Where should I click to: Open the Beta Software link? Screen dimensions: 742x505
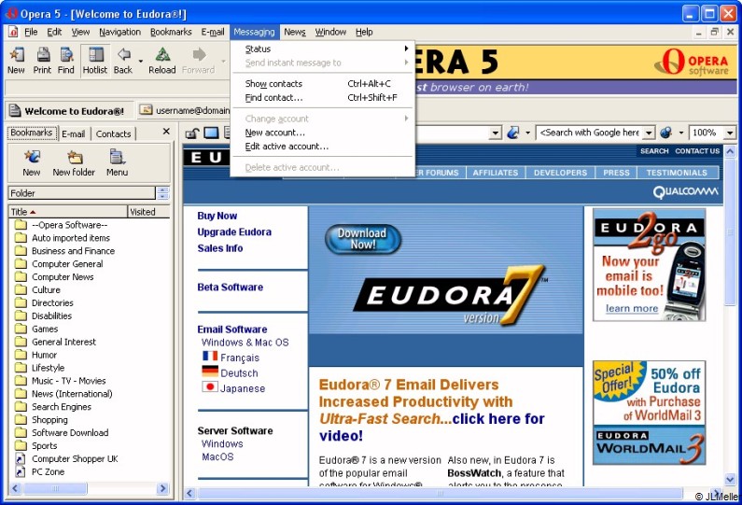[x=230, y=287]
